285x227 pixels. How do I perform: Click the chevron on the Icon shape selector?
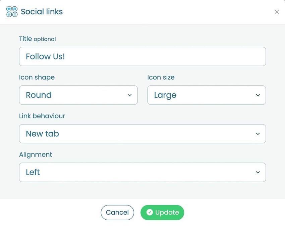click(x=129, y=95)
